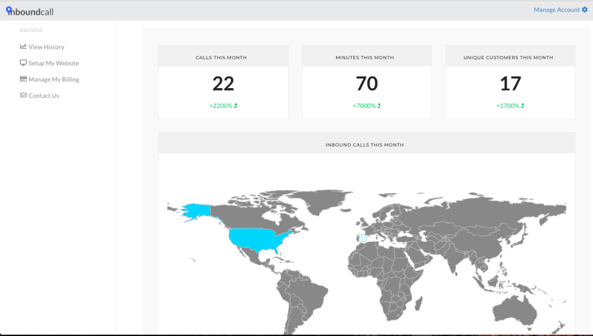Open Contact Us page
Screen dimensions: 593x336
point(43,96)
